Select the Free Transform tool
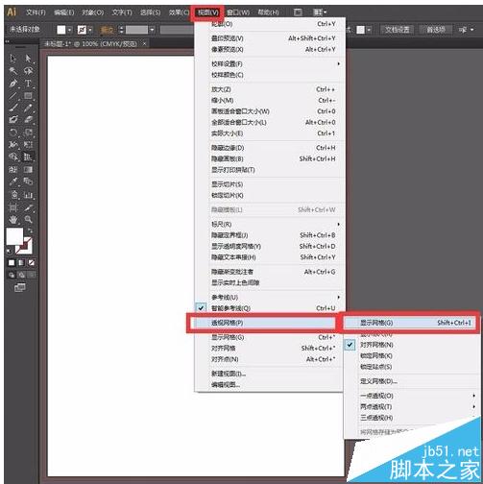This screenshot has height=484, width=483. pos(28,144)
